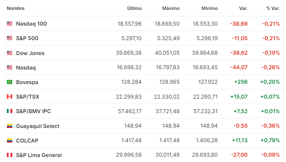The height and width of the screenshot is (162, 286).
Task: Sort by the Máximo column header
Action: [171, 8]
